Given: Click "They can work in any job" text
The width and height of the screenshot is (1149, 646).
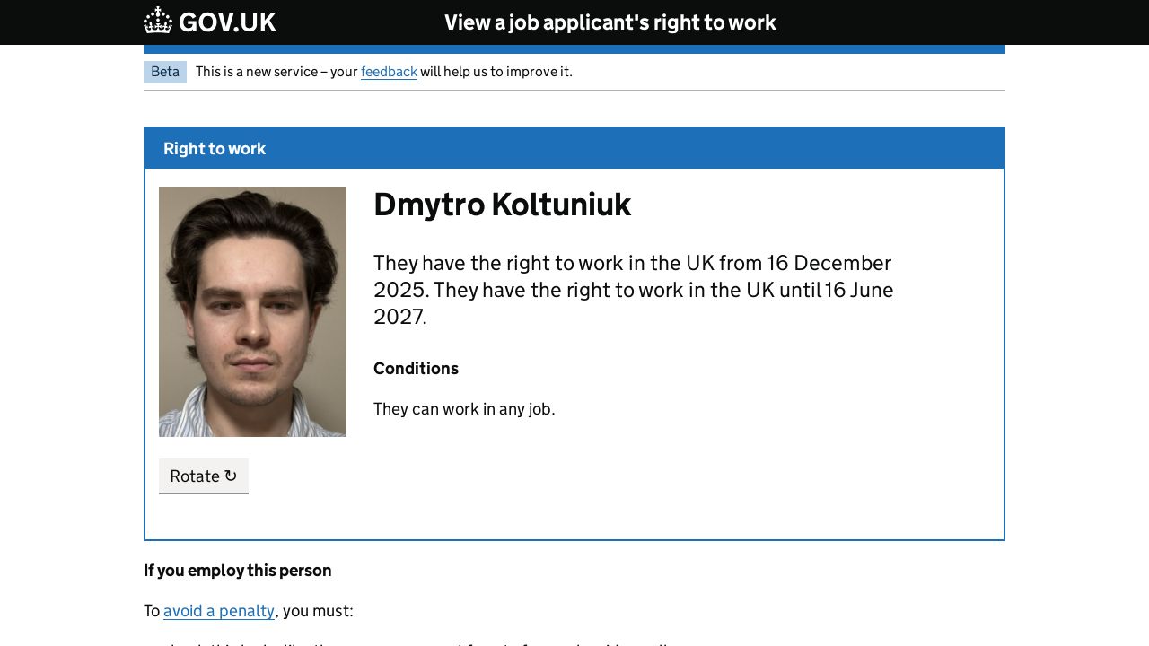Looking at the screenshot, I should [x=464, y=409].
